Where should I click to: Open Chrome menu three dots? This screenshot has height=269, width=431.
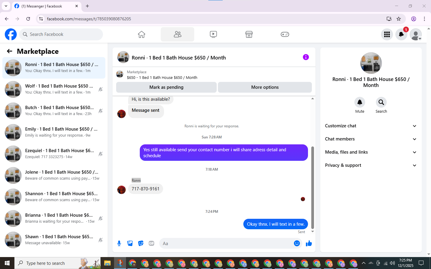pyautogui.click(x=424, y=19)
